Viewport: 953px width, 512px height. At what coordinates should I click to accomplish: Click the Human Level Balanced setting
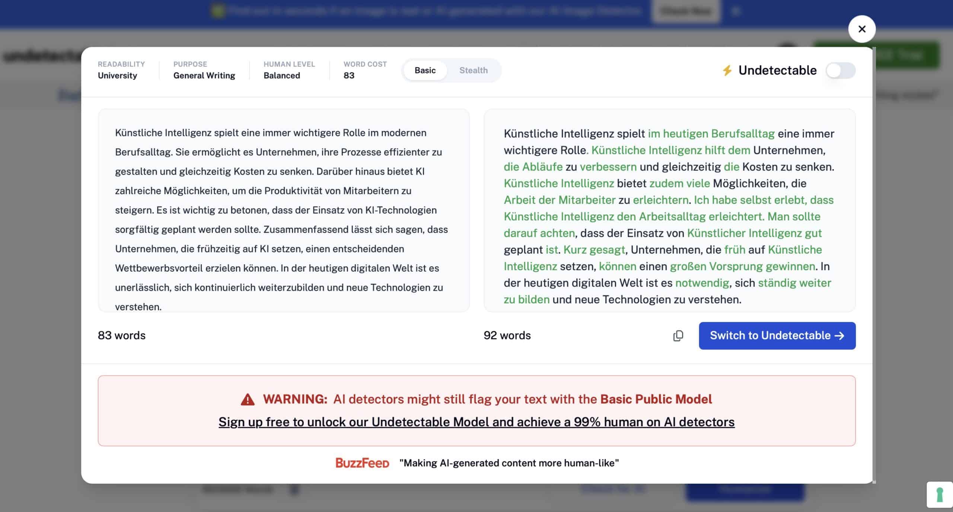(289, 70)
